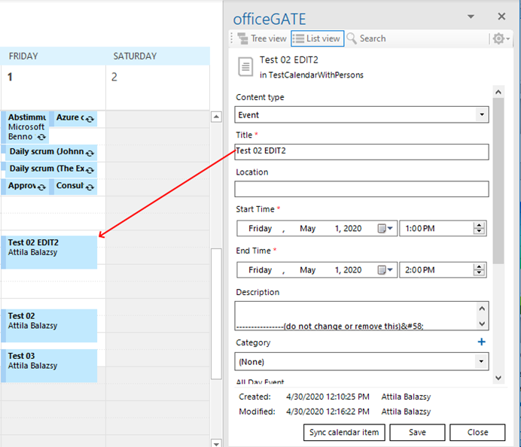Click the Close button
The width and height of the screenshot is (521, 447).
(x=477, y=433)
